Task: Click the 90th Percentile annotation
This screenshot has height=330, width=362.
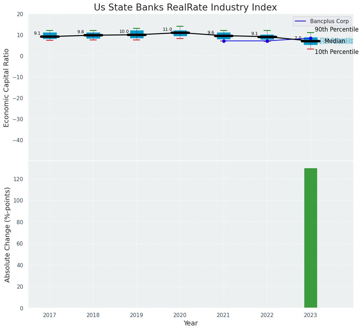Action: coord(336,30)
